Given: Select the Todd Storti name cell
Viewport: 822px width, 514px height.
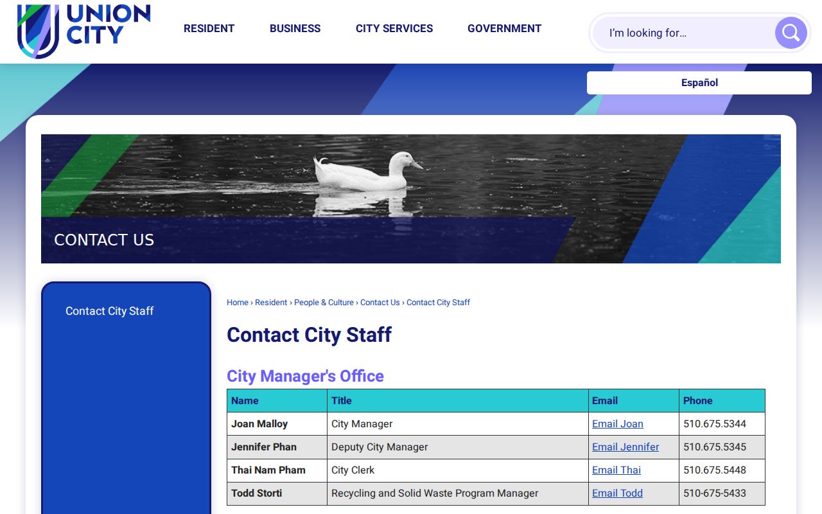Looking at the screenshot, I should [x=277, y=493].
